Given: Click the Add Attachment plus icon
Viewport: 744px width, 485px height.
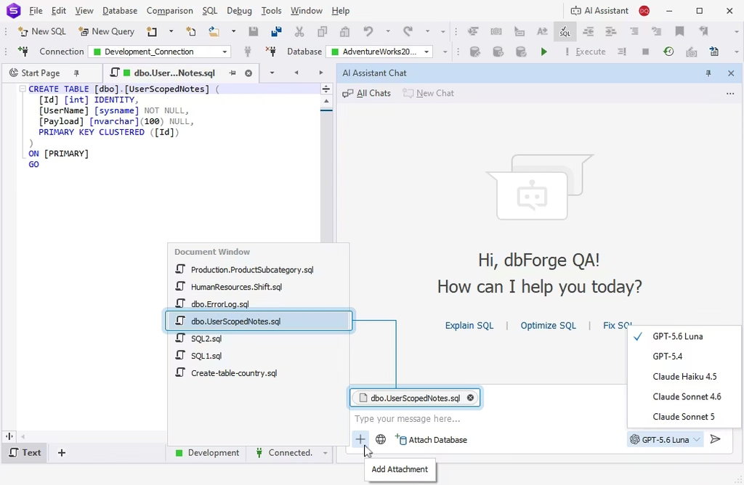Looking at the screenshot, I should 360,439.
